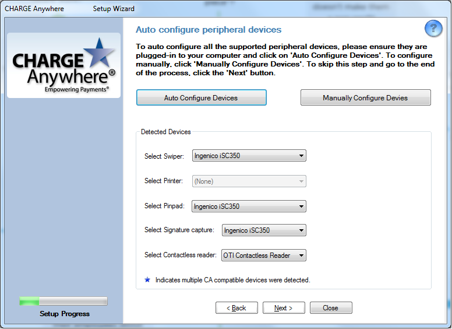Click the Setup Wizard title text
The width and height of the screenshot is (452, 329).
[x=114, y=9]
